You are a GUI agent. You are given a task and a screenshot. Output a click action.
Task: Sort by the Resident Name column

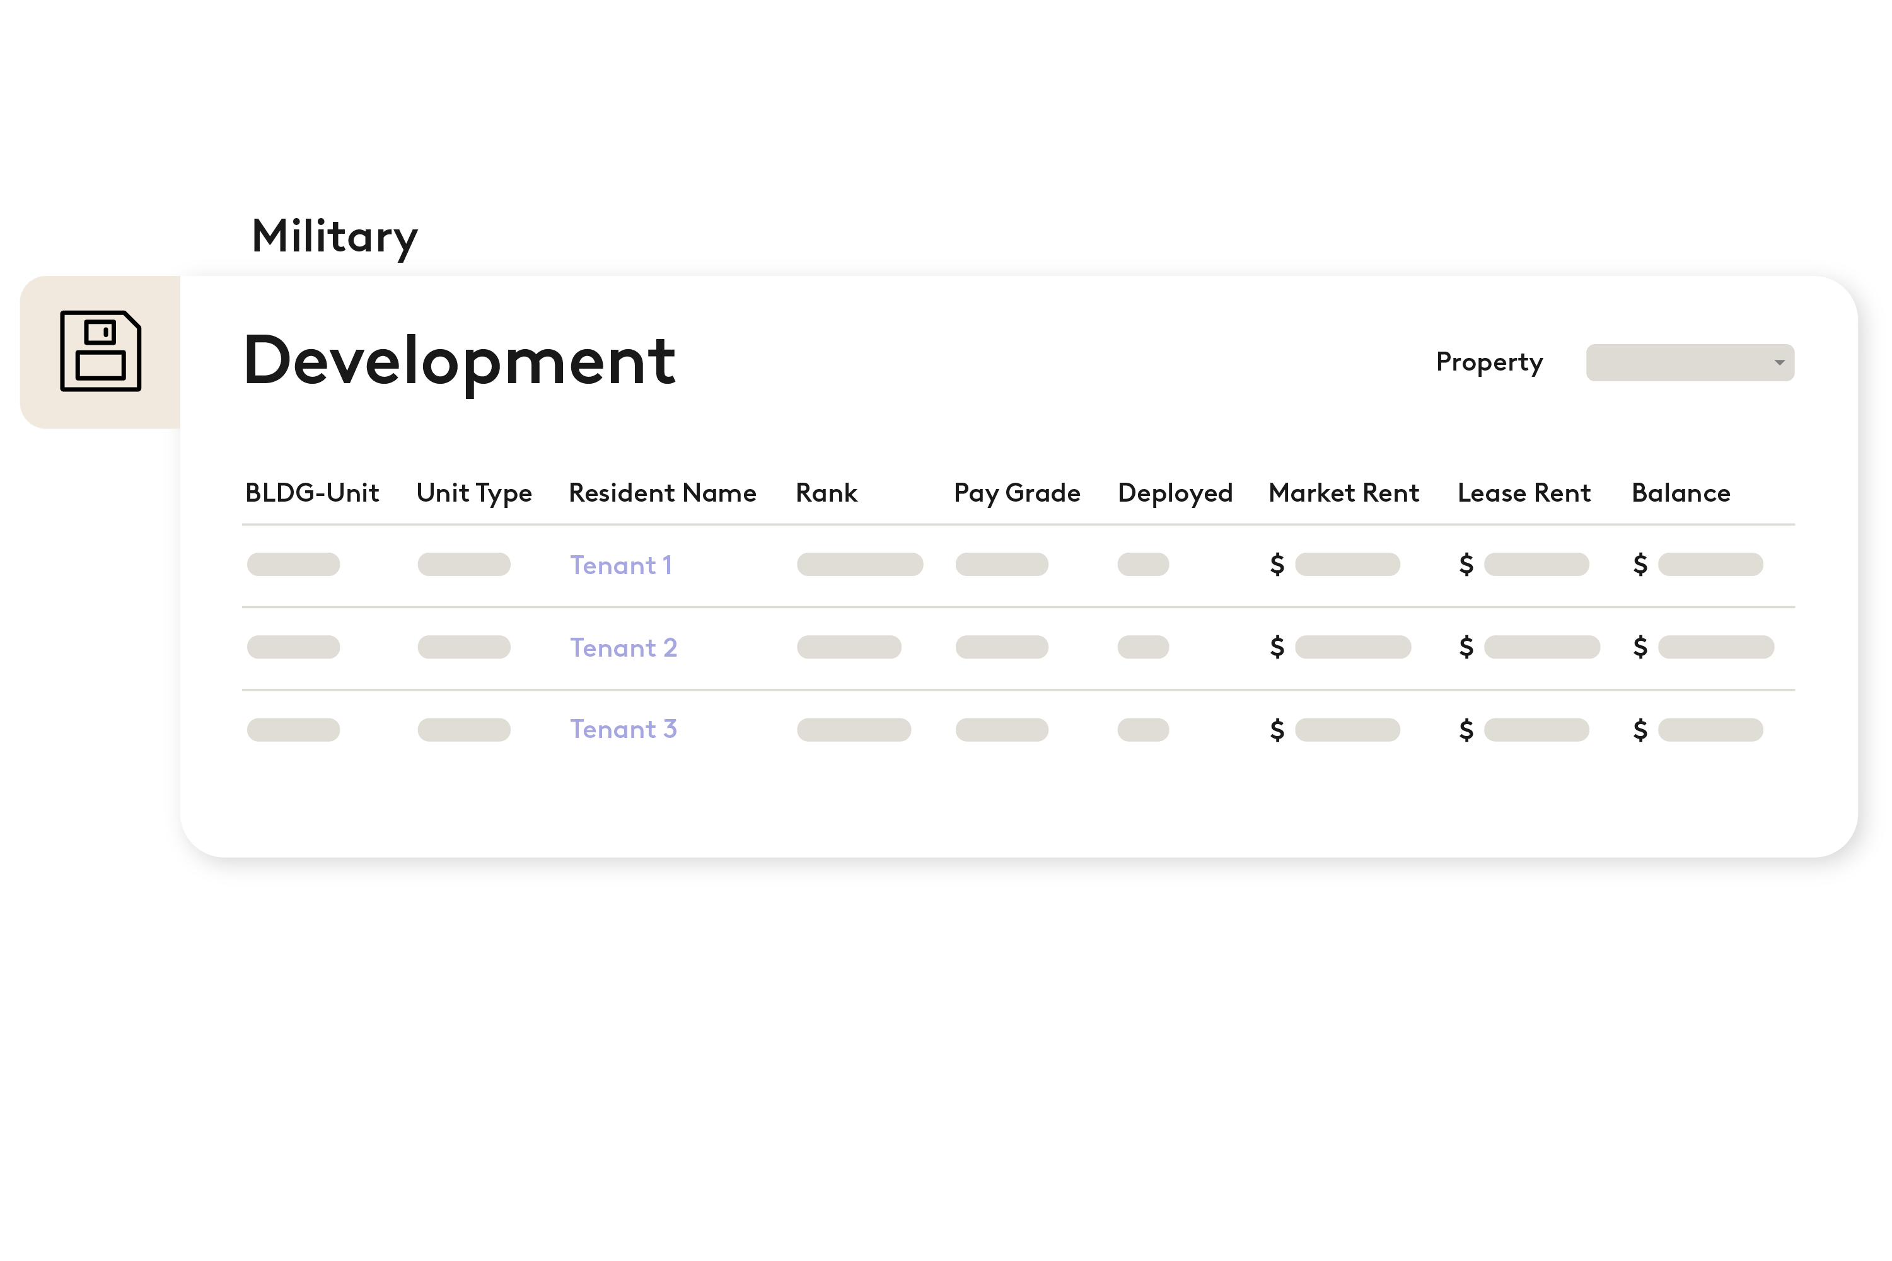click(x=662, y=492)
